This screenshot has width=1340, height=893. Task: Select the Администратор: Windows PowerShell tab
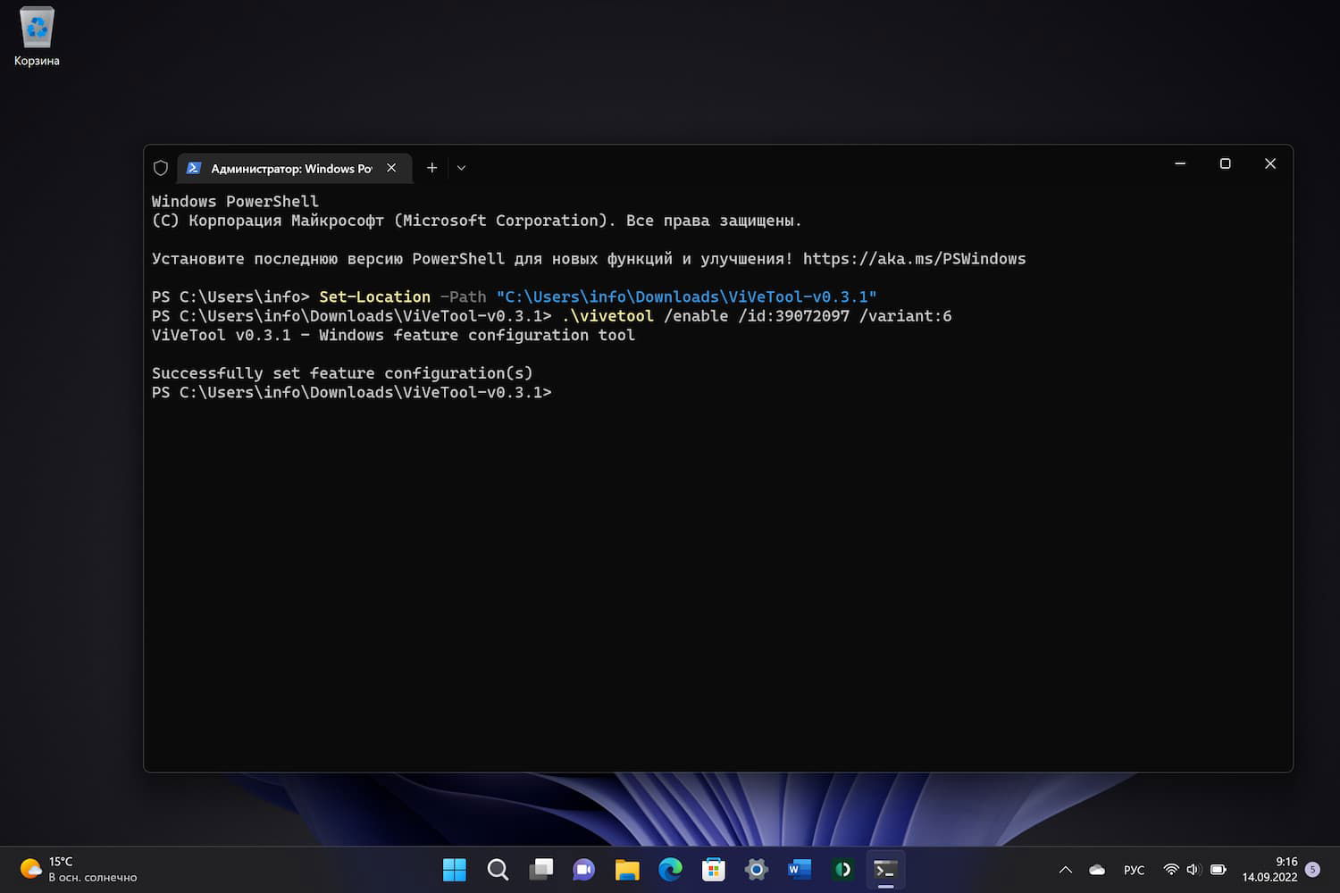(292, 168)
